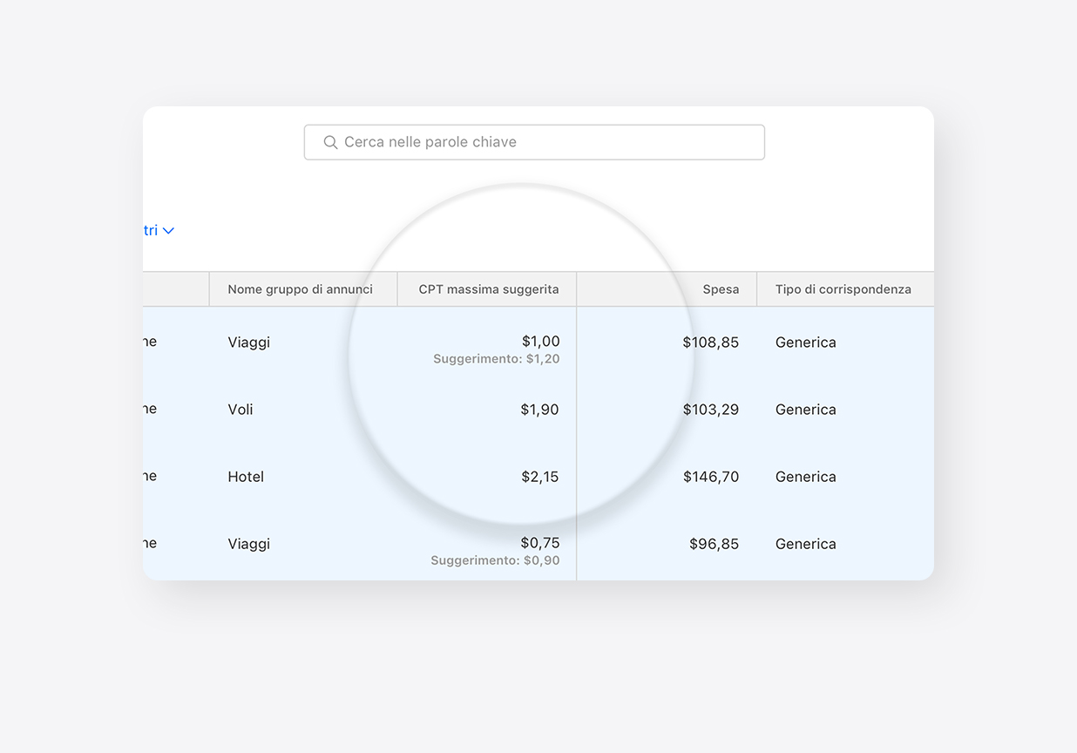
Task: Apply the Suggerimento: $0,90 bid suggestion
Action: tap(496, 560)
